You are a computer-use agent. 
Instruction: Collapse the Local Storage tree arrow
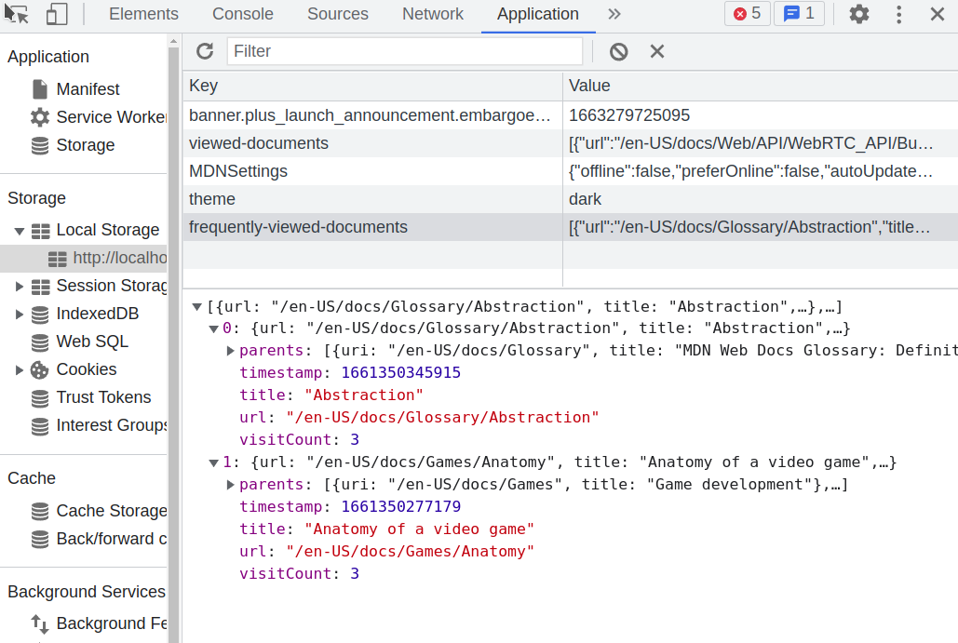(x=19, y=231)
